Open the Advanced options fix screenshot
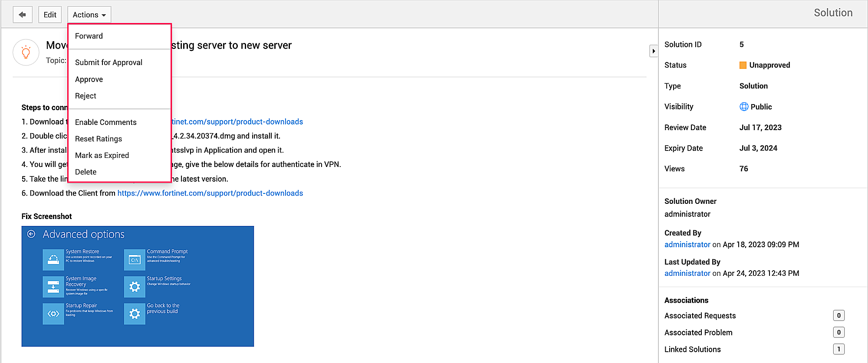868x363 pixels. (x=138, y=286)
